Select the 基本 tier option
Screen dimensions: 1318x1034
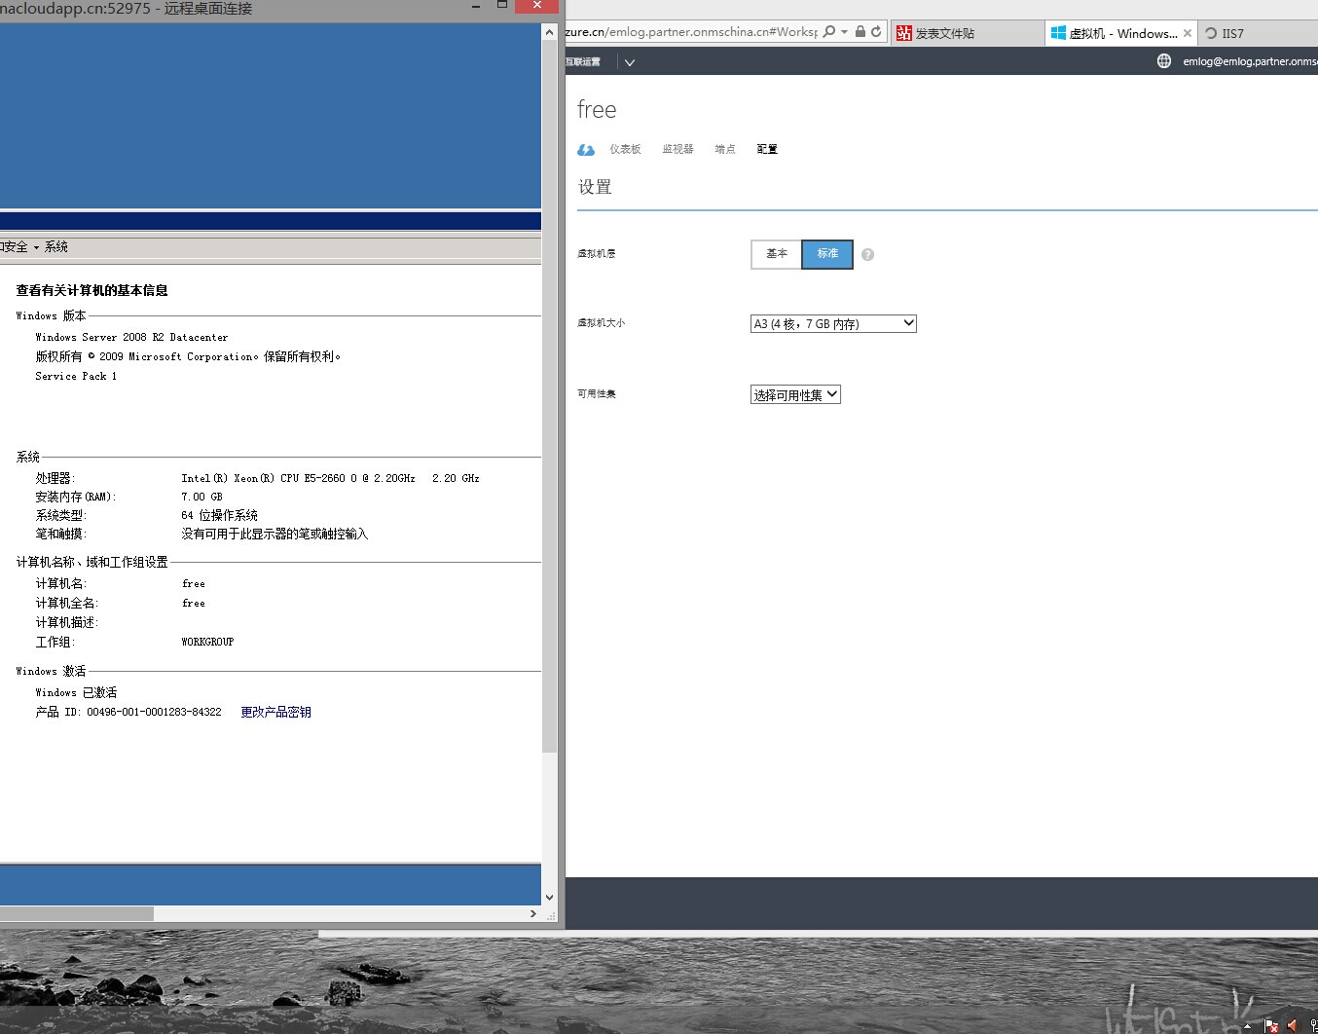777,254
